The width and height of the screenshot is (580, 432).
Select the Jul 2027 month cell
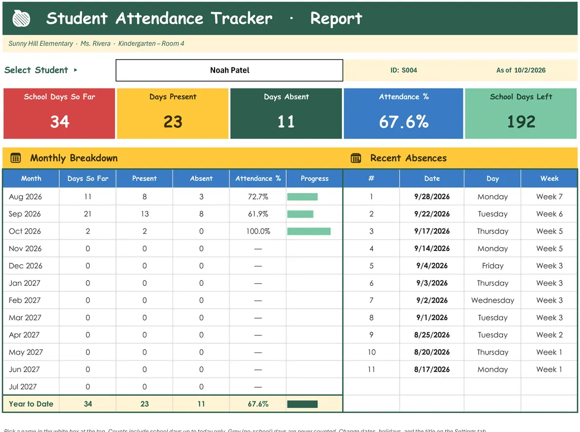[31, 387]
